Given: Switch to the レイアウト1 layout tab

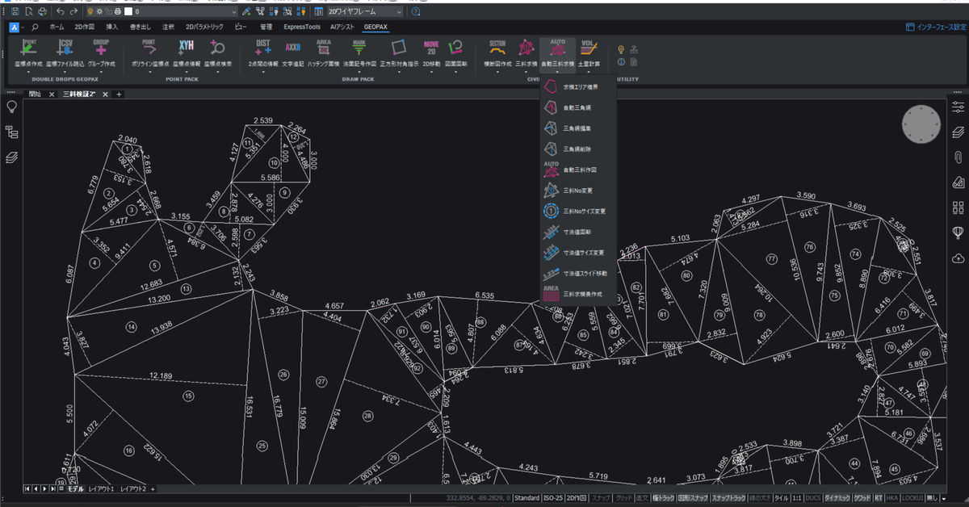Looking at the screenshot, I should [101, 488].
